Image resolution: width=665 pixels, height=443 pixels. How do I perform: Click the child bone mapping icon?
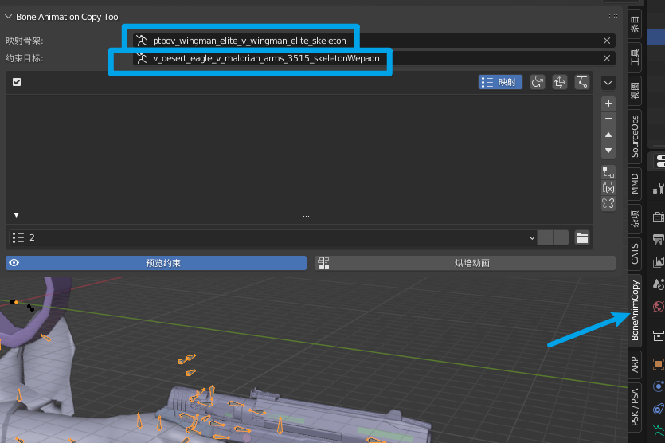pos(608,172)
